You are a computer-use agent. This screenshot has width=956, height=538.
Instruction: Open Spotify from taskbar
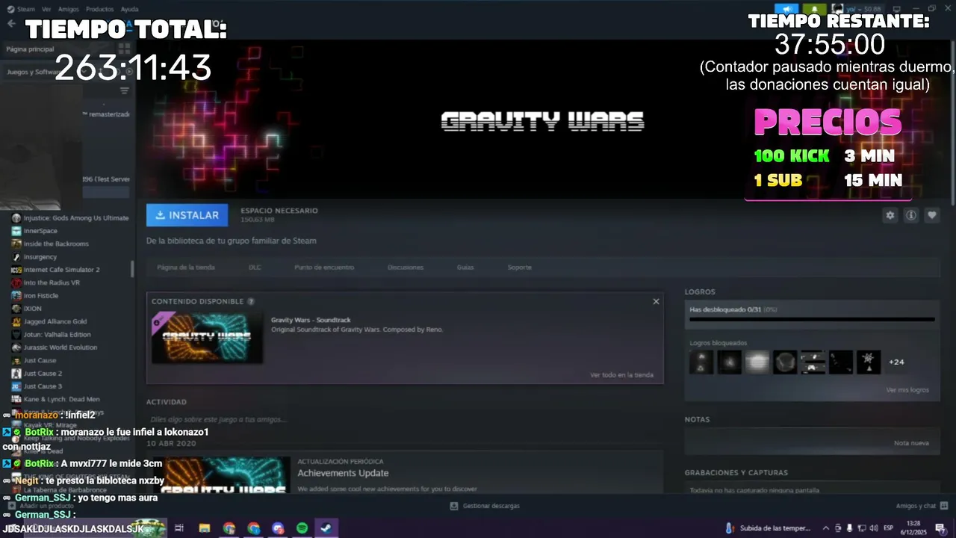coord(302,528)
